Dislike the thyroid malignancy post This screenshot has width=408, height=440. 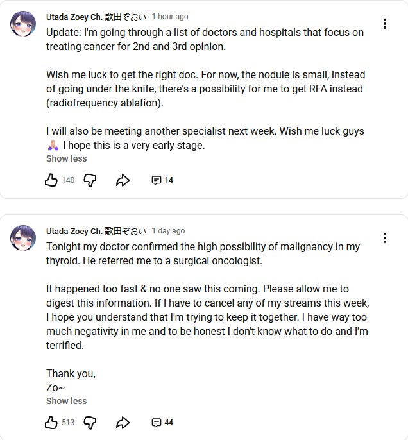pyautogui.click(x=90, y=423)
